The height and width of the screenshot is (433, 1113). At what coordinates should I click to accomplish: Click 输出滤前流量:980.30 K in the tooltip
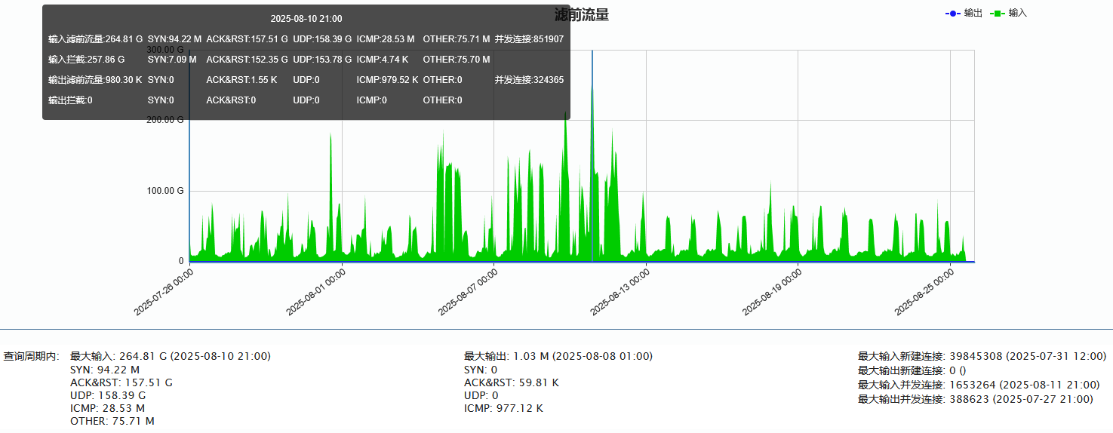coord(95,80)
